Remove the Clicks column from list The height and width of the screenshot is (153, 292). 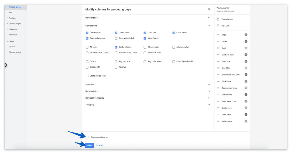pyautogui.click(x=246, y=42)
